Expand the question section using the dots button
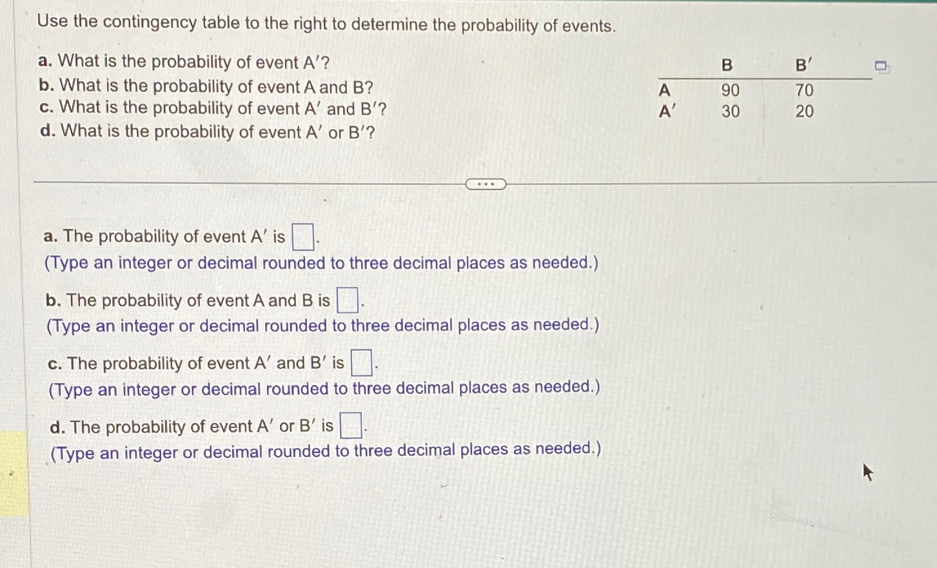The width and height of the screenshot is (937, 568). click(x=486, y=184)
